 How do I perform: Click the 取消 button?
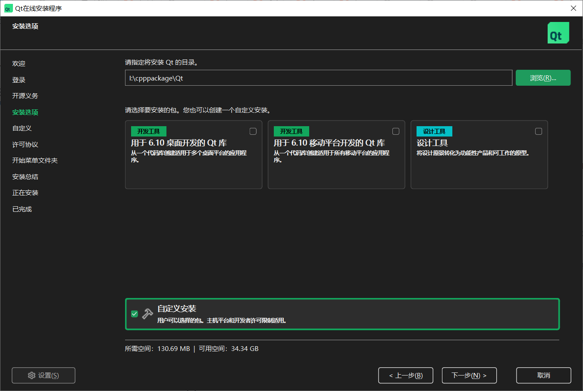544,375
